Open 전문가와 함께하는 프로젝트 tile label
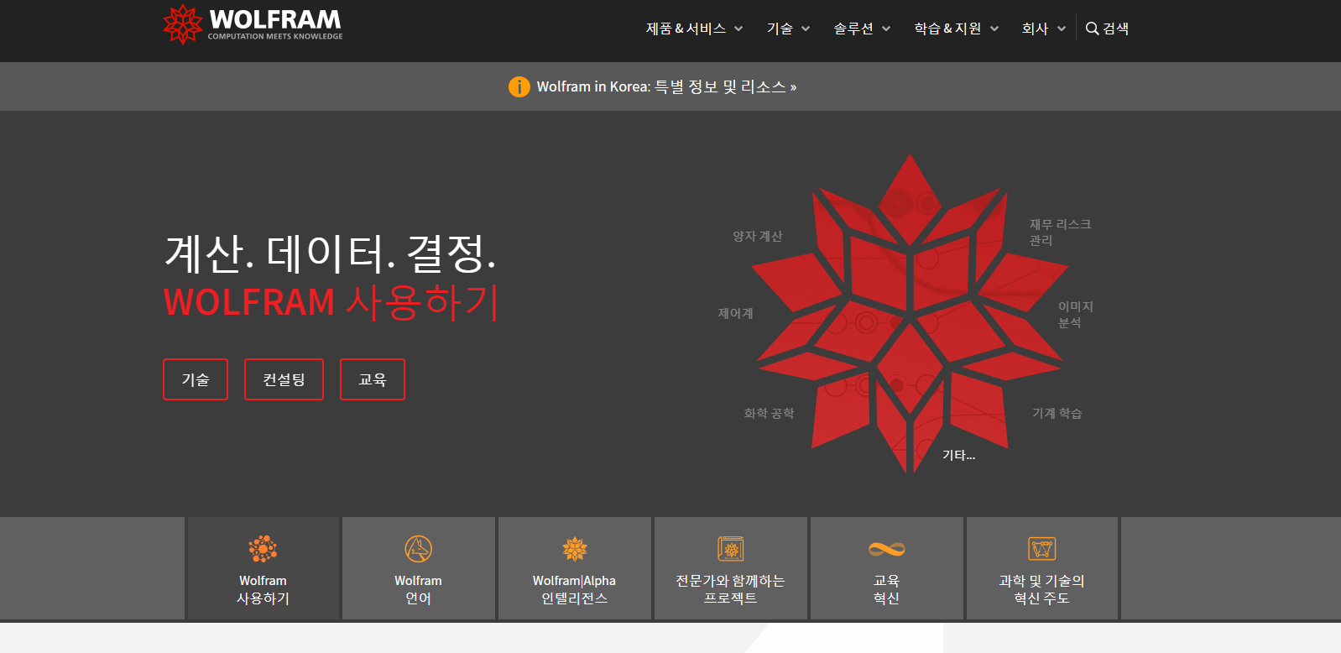The image size is (1341, 653). coord(730,589)
